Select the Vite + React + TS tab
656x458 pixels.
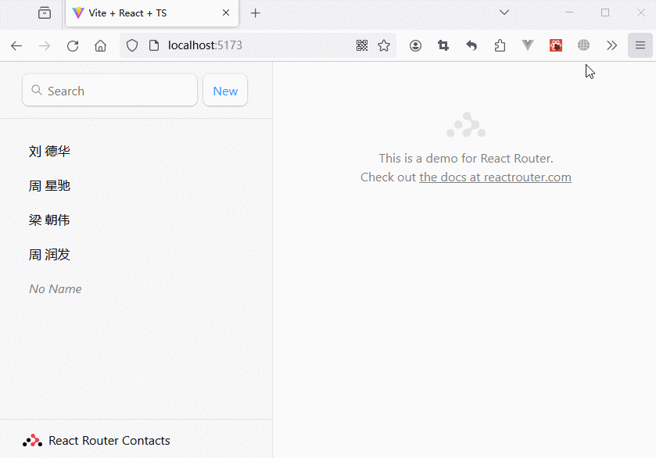click(141, 13)
